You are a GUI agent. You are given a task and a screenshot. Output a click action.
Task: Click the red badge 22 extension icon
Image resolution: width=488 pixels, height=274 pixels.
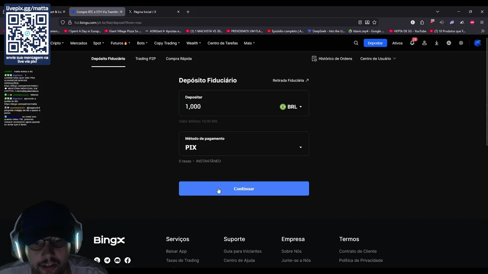(432, 22)
